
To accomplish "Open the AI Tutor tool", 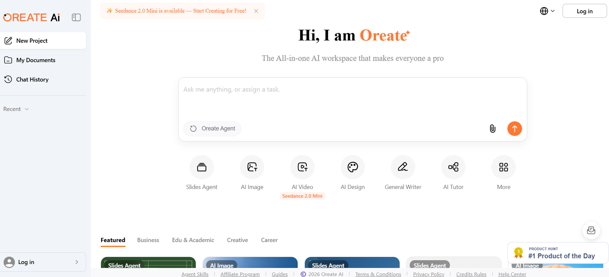I will pyautogui.click(x=453, y=173).
